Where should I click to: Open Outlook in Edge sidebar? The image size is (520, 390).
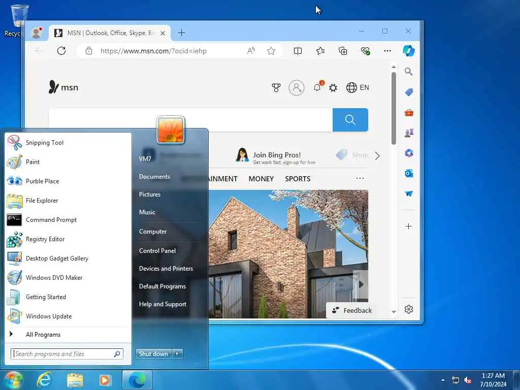409,174
